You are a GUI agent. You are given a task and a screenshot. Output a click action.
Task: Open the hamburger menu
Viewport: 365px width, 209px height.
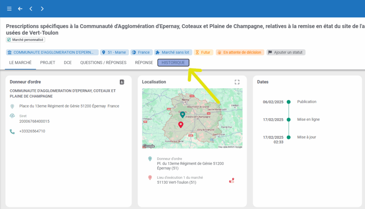(x=9, y=9)
